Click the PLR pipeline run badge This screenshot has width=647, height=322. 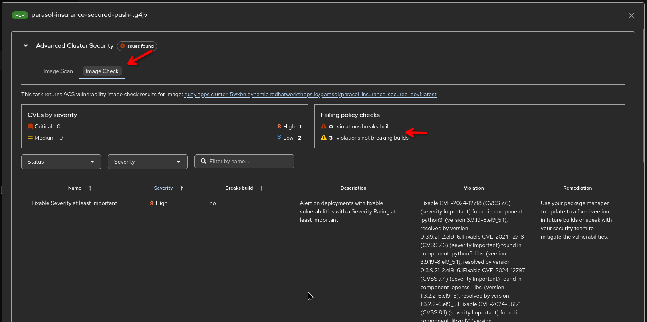[x=20, y=15]
